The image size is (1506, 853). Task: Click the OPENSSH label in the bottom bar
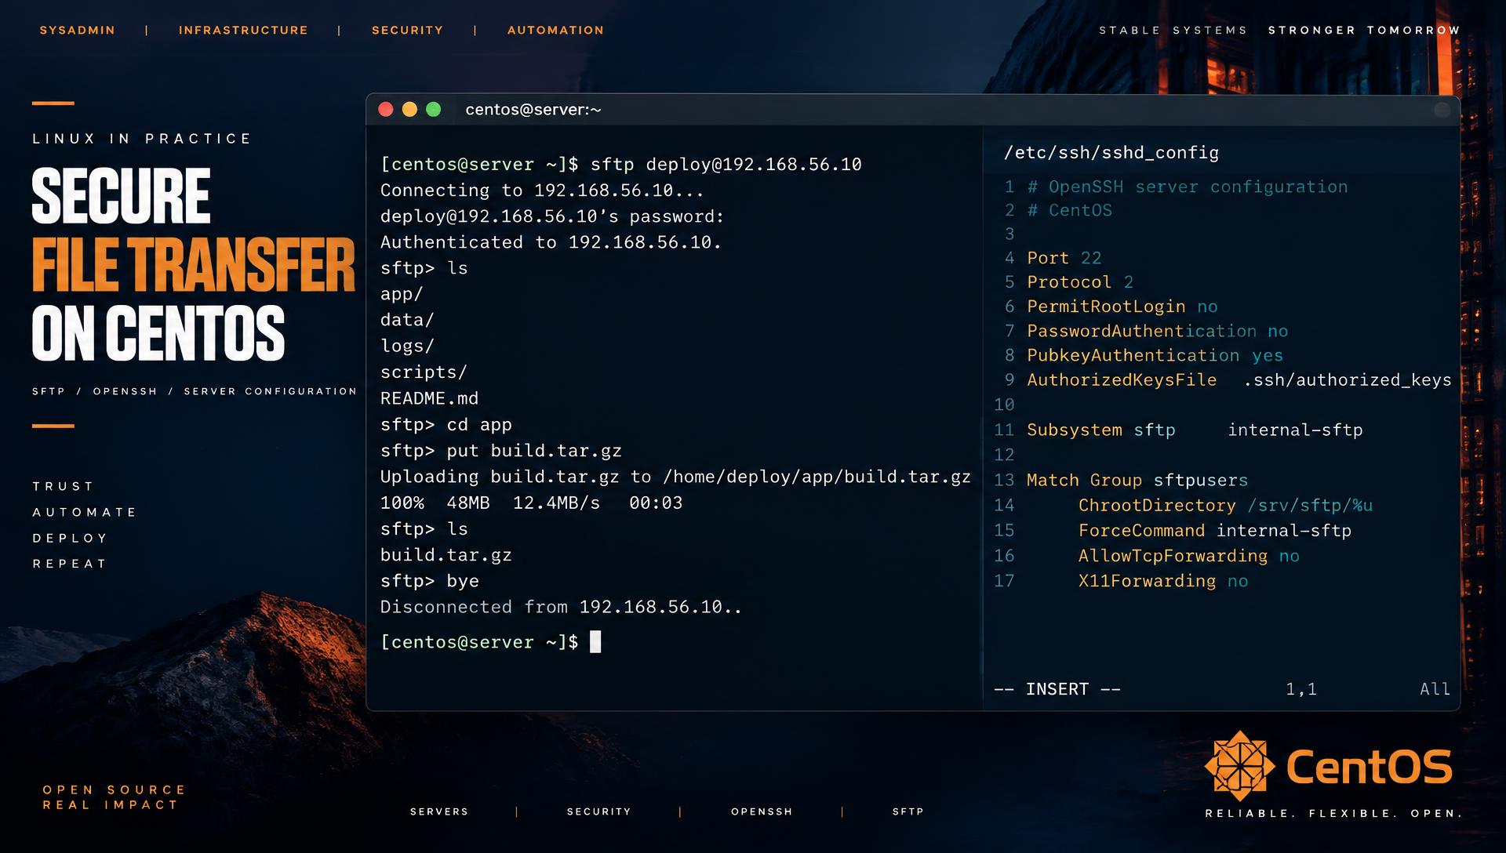(762, 811)
